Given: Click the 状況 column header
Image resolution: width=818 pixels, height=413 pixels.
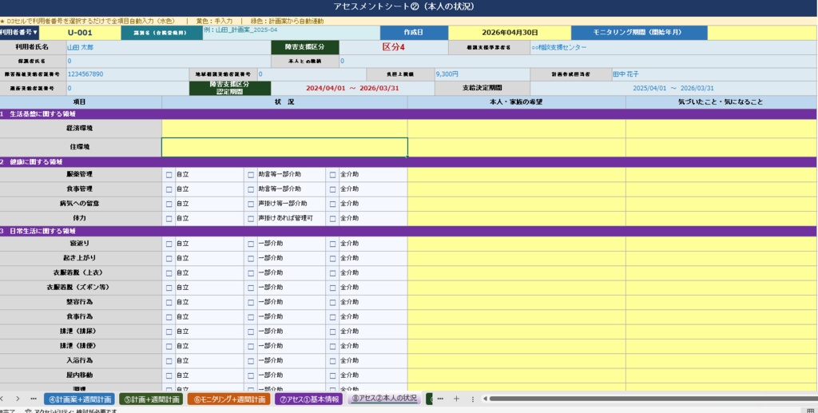Looking at the screenshot, I should (284, 102).
